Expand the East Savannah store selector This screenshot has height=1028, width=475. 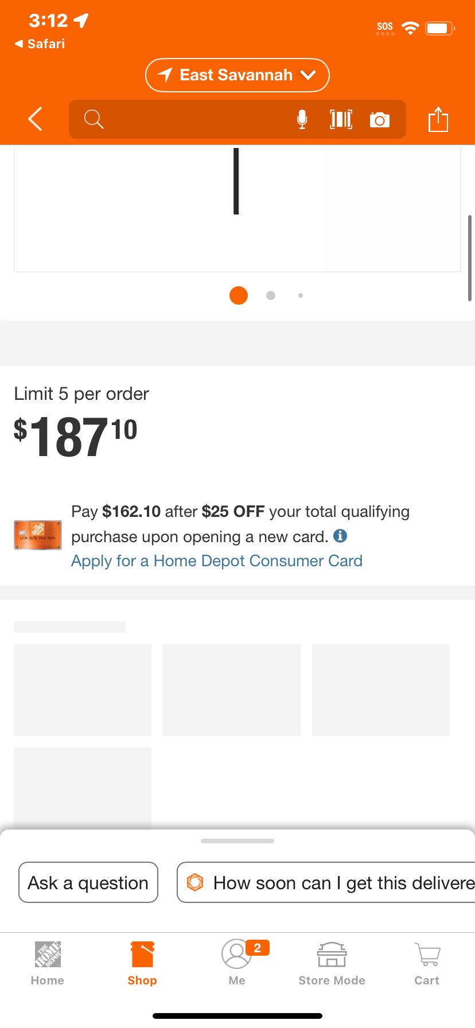tap(237, 75)
